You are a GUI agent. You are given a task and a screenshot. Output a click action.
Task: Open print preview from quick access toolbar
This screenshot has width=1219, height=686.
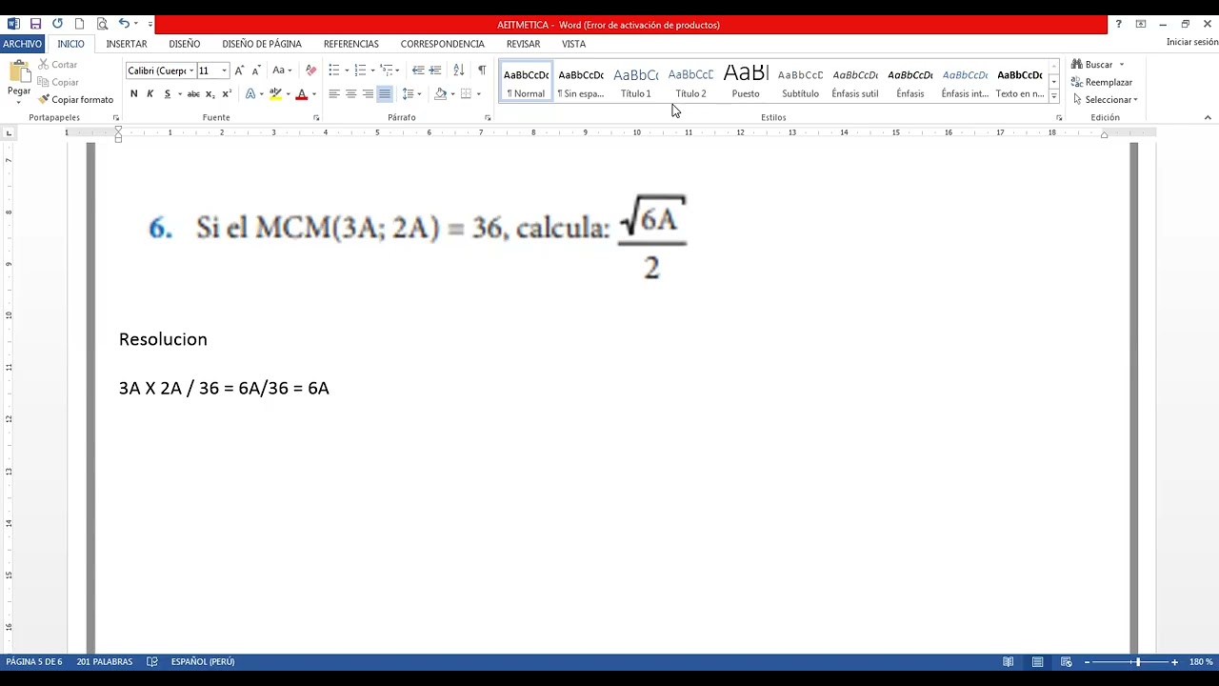101,24
